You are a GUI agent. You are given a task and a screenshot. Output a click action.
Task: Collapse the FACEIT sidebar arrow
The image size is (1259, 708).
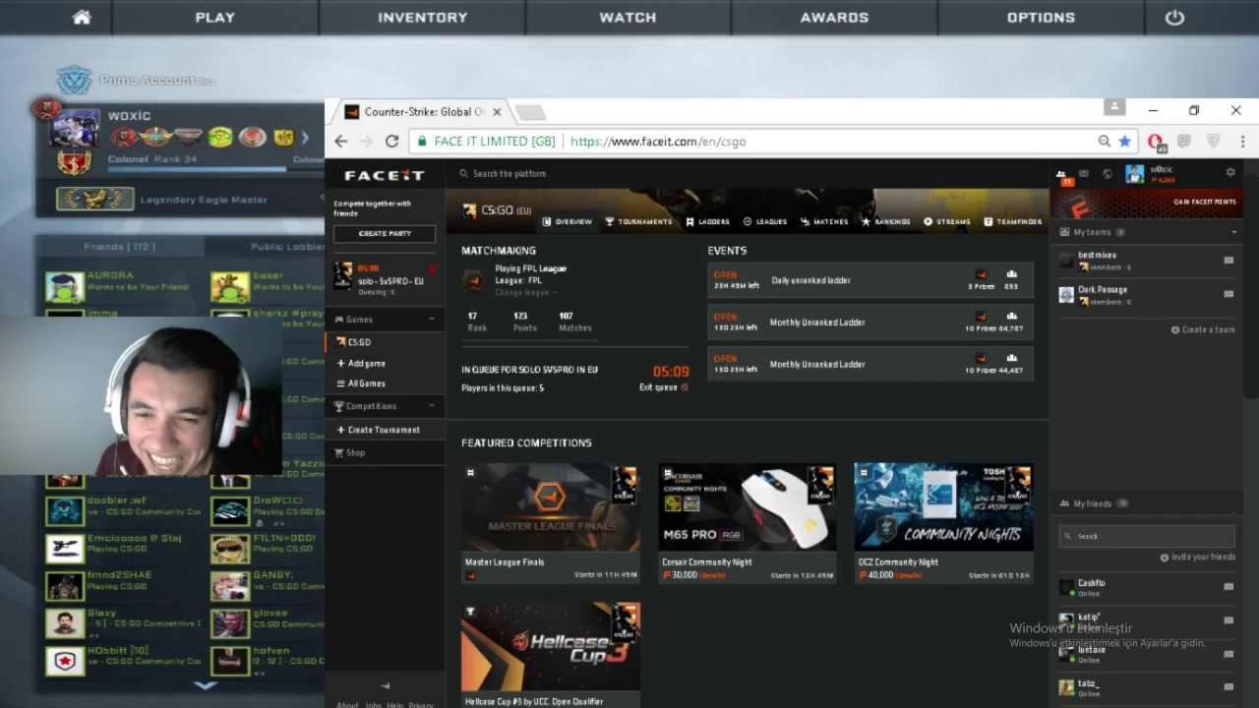click(385, 686)
